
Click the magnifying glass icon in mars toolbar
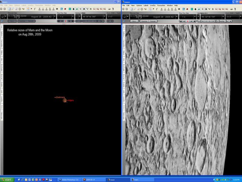tap(13, 9)
